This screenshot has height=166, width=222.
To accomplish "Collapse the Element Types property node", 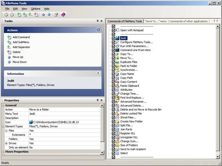I will (x=3, y=126).
